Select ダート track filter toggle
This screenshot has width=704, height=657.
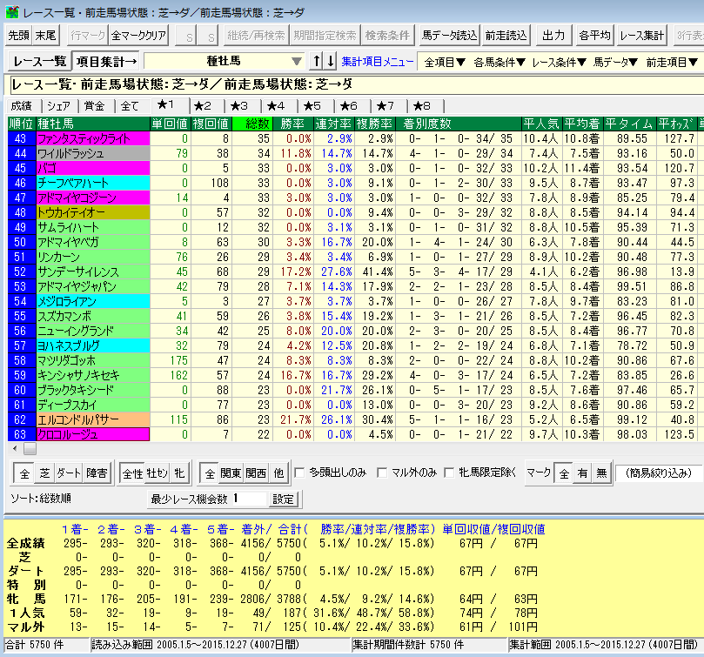pyautogui.click(x=69, y=473)
